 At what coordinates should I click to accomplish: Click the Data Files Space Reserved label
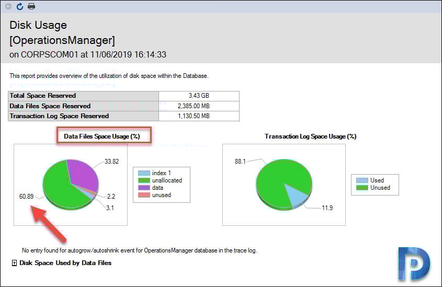[50, 106]
